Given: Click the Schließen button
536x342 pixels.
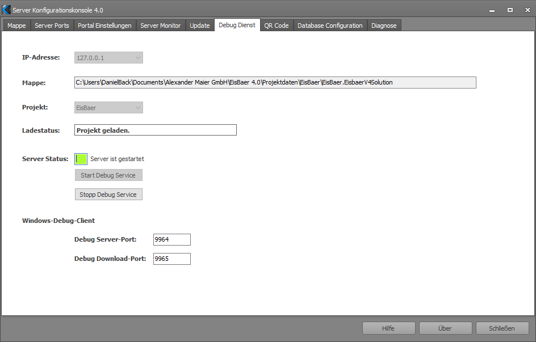Looking at the screenshot, I should pos(502,328).
